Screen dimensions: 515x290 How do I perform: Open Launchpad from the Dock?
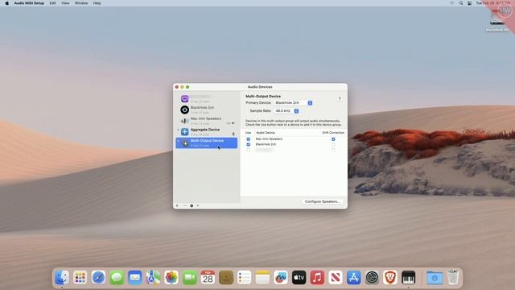click(x=80, y=277)
